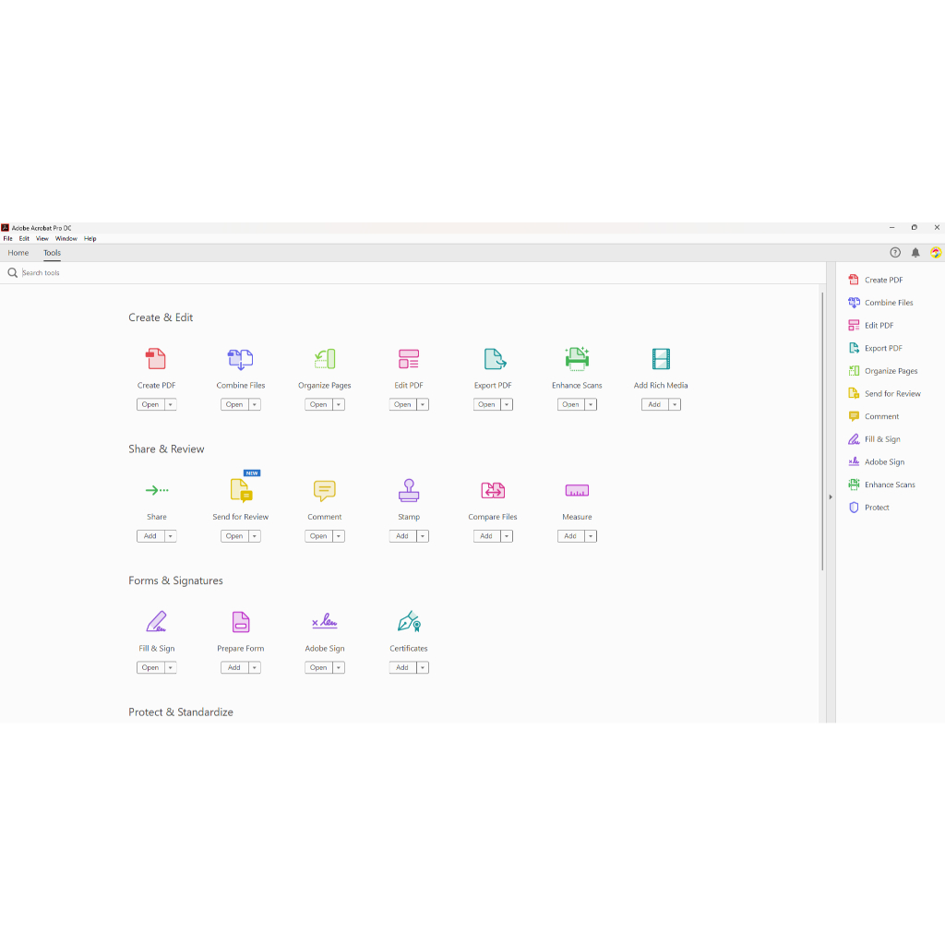
Task: Select the Prepare Form tool icon
Action: 241,621
